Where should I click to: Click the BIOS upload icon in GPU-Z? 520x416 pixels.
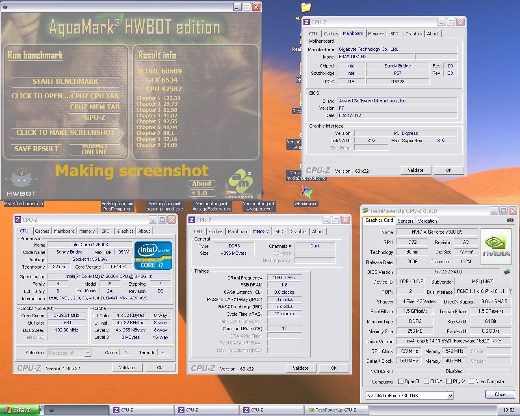[x=507, y=272]
